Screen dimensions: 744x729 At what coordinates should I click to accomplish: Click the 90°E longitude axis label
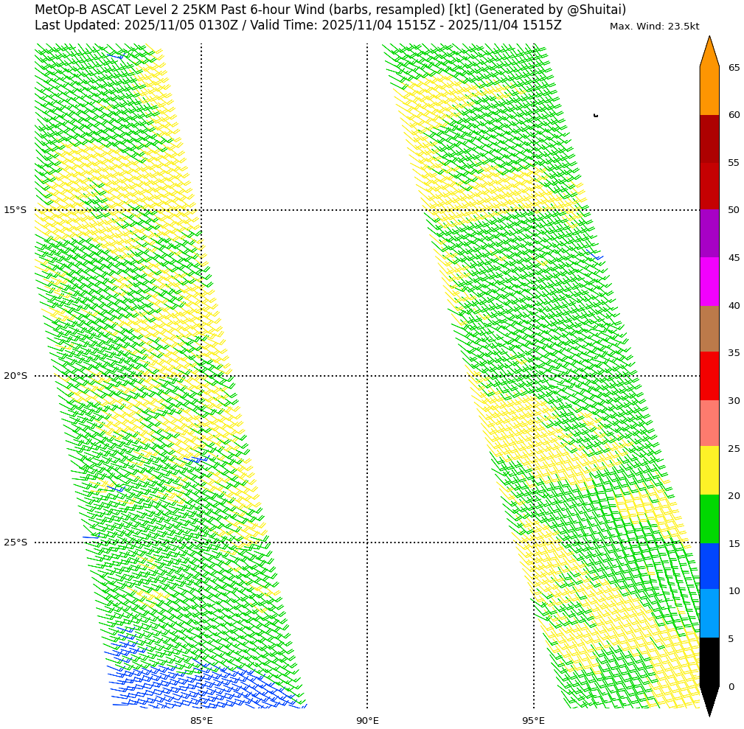(367, 720)
